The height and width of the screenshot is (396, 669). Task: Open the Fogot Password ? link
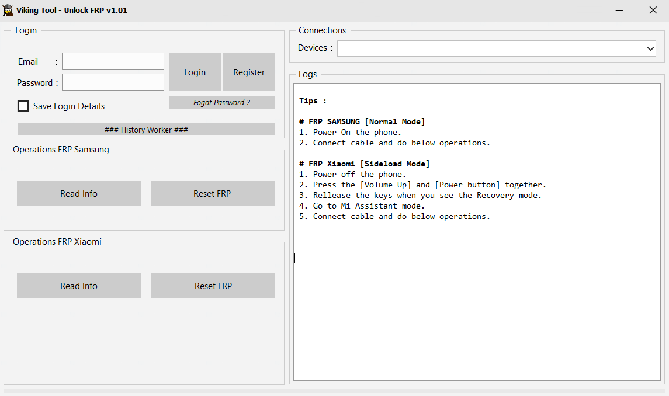pyautogui.click(x=221, y=103)
